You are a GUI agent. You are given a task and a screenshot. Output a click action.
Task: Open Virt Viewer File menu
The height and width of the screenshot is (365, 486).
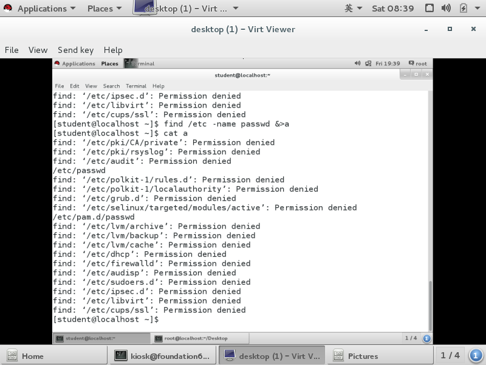[12, 50]
